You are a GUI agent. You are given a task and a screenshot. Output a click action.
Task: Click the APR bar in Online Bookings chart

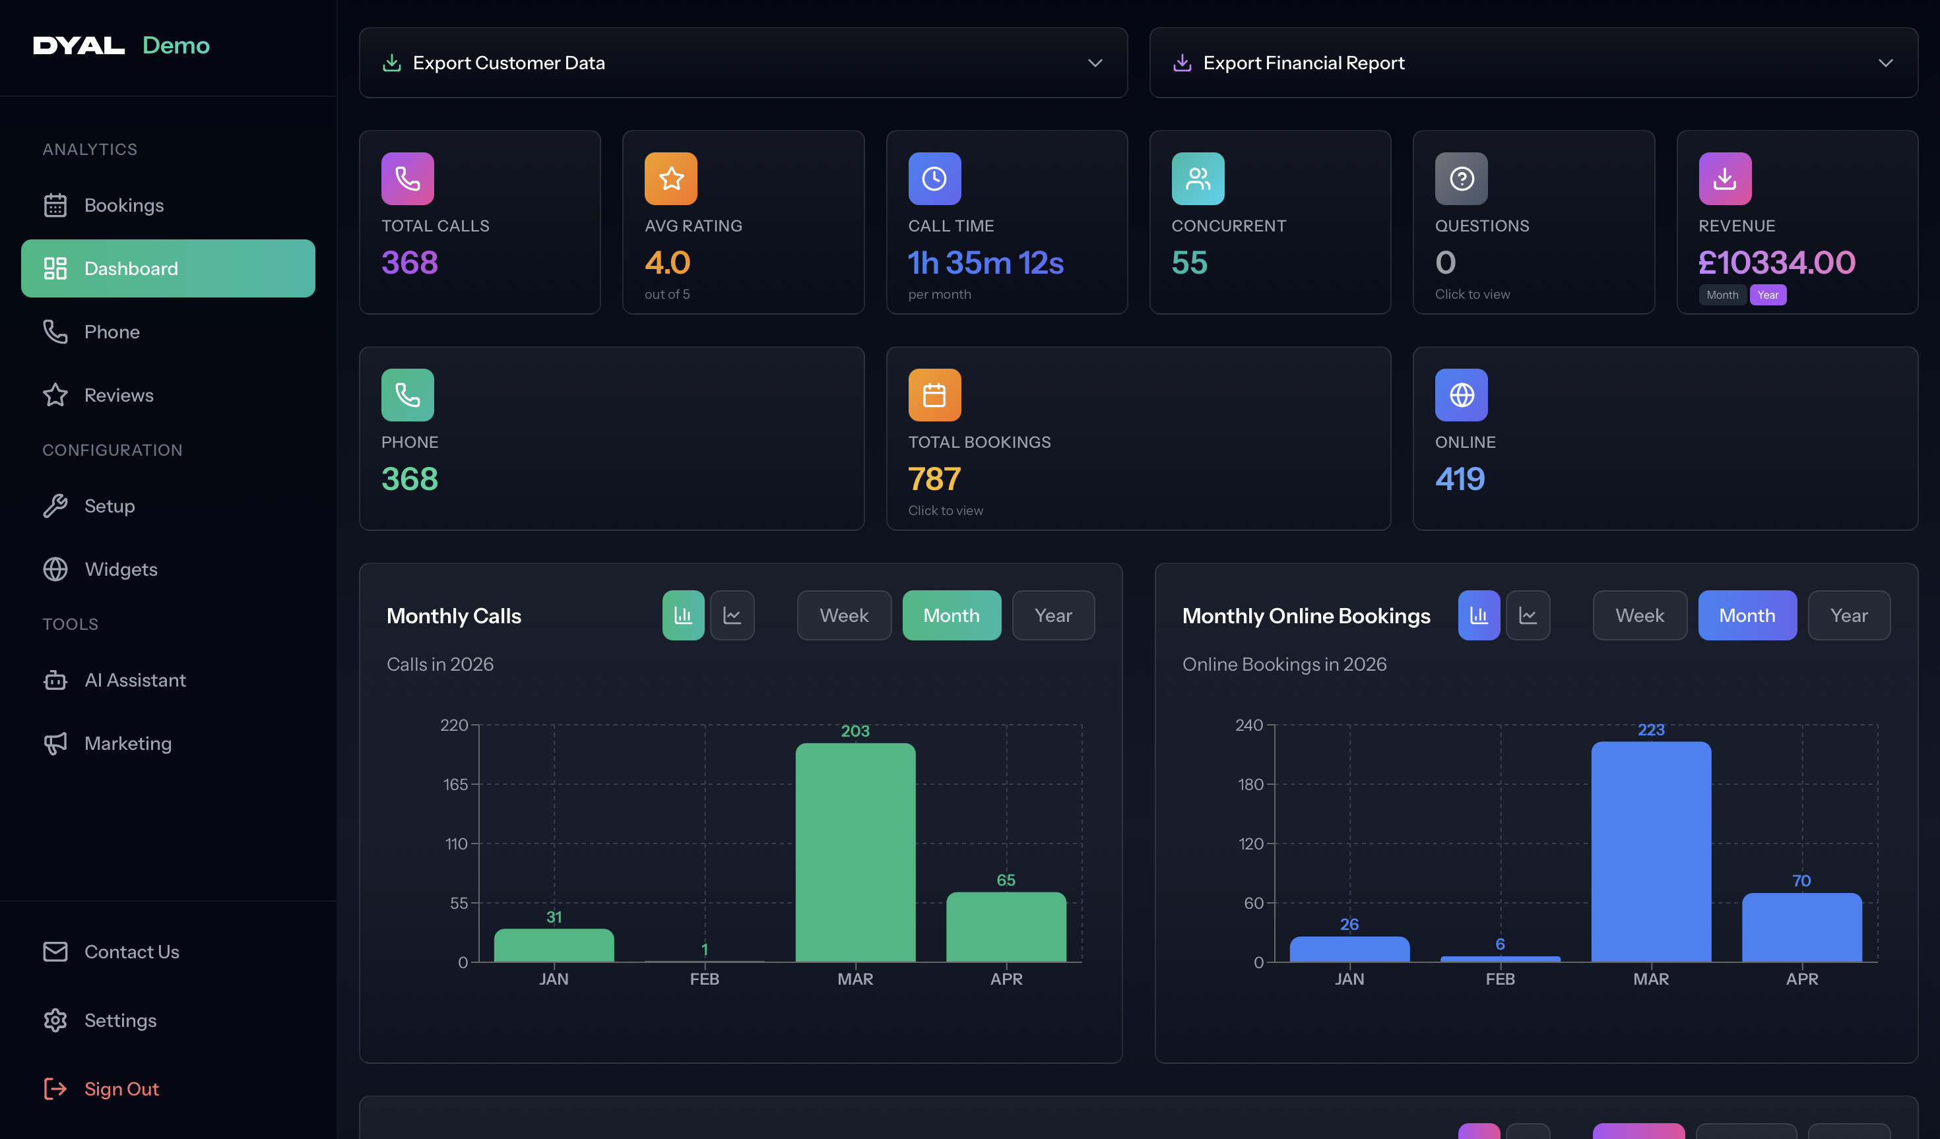click(1801, 927)
